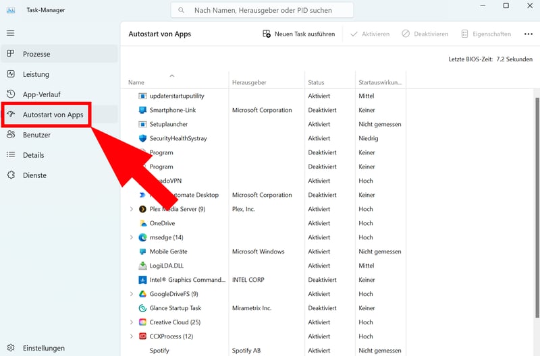Screen dimensions: 540x356
Task: Open Einstellungen at the bottom left
Action: 43,348
